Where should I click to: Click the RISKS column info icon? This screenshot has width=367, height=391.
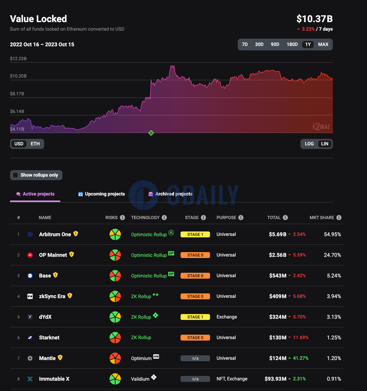click(123, 218)
